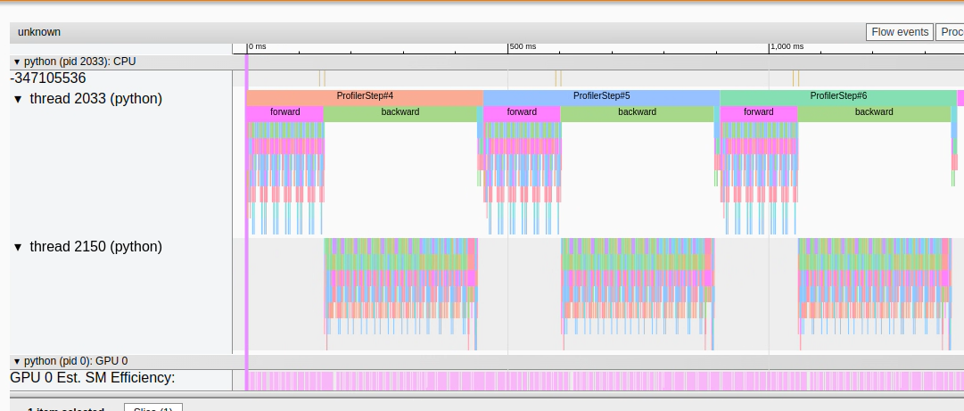This screenshot has height=411, width=964.
Task: Select the ProfilerStep#4 slice
Action: 365,96
